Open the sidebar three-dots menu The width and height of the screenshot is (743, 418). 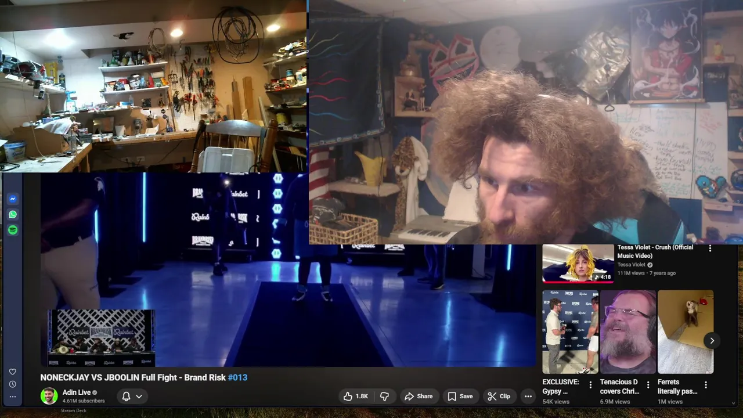(x=13, y=397)
